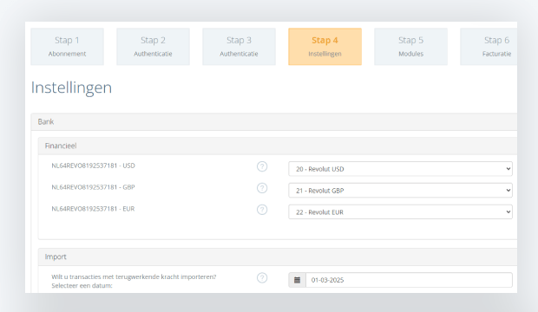The height and width of the screenshot is (312, 538).
Task: Go to Stap 1 Abonnement tab
Action: click(68, 47)
